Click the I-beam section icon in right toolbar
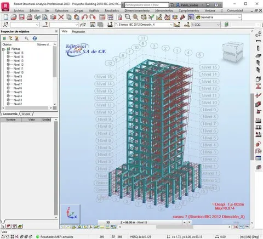This screenshot has height=239, width=263. (x=258, y=86)
